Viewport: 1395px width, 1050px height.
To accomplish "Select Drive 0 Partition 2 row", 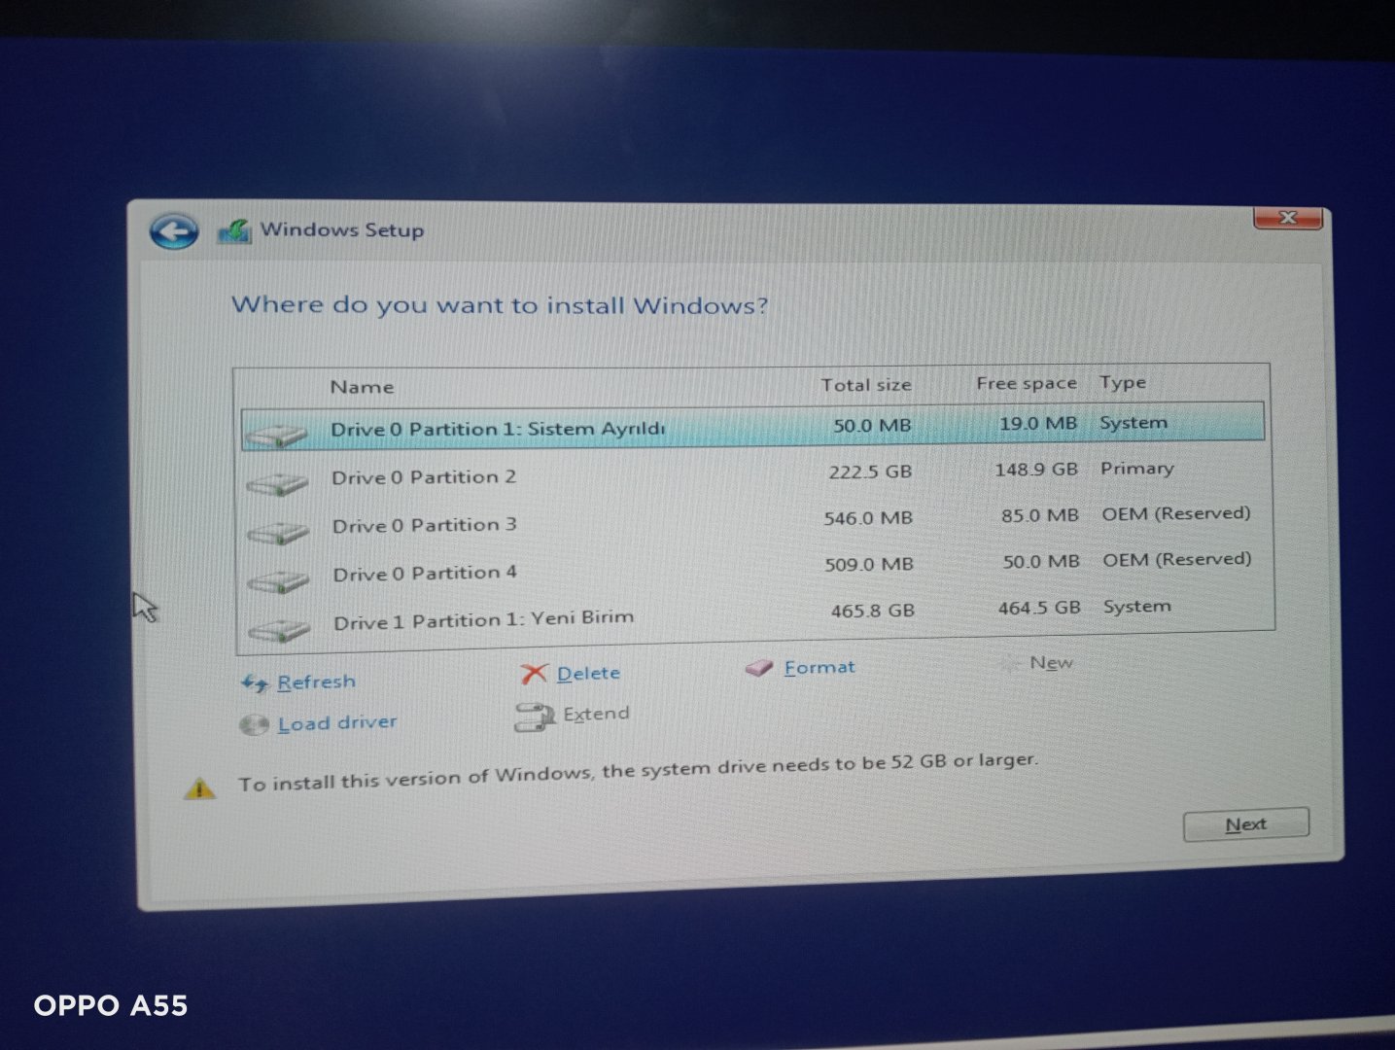I will (755, 474).
